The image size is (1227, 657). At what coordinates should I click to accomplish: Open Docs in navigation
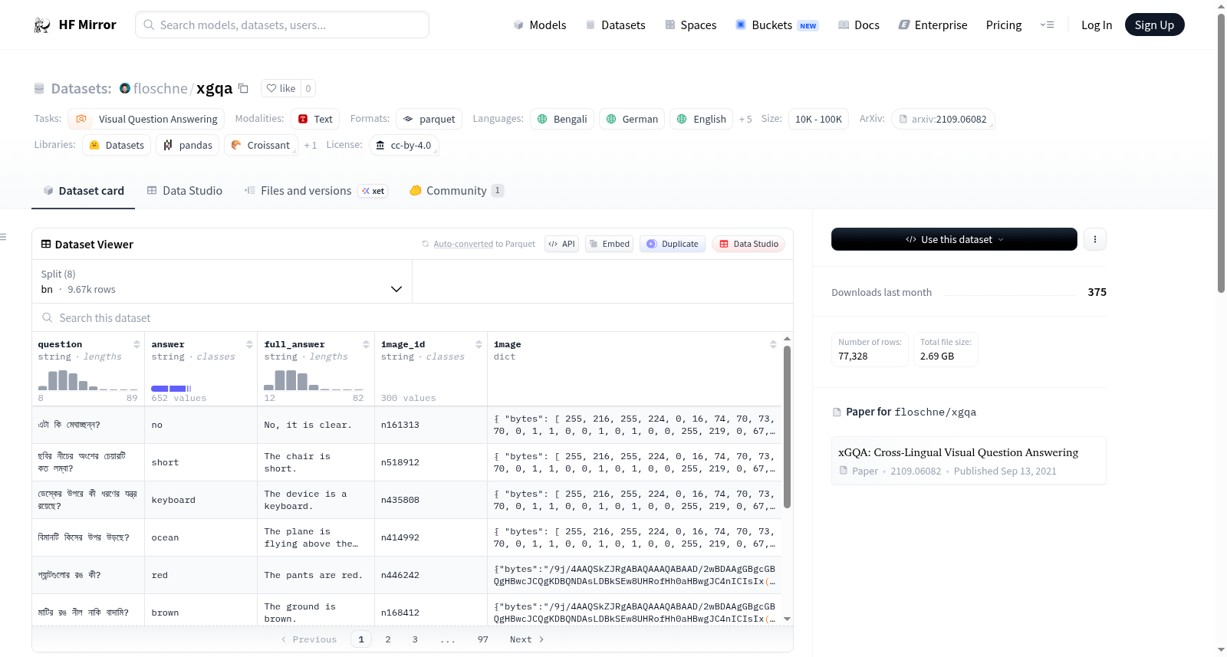859,25
